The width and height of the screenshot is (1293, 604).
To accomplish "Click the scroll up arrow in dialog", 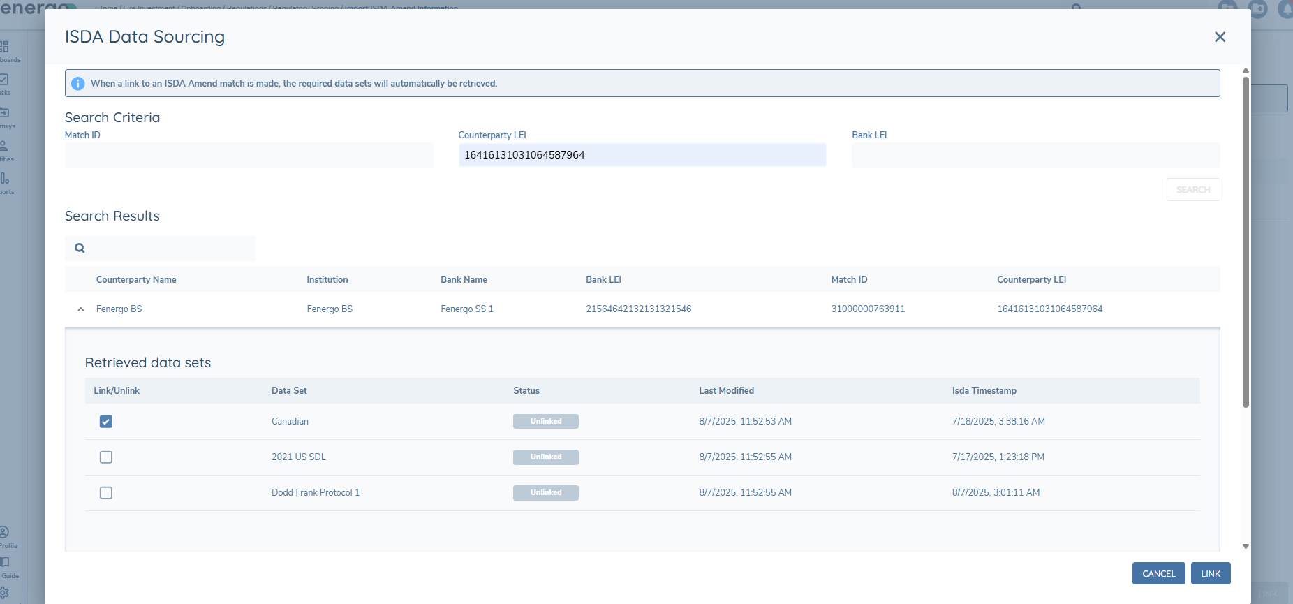I will pyautogui.click(x=1246, y=71).
